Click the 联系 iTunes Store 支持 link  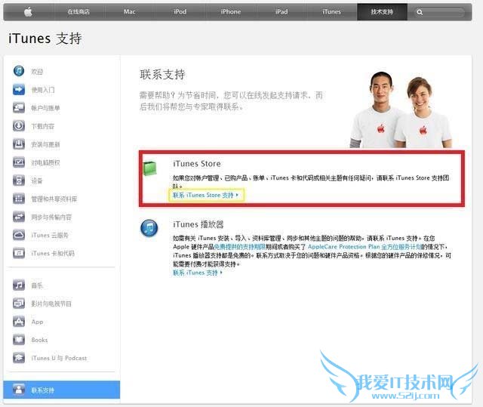(x=205, y=195)
